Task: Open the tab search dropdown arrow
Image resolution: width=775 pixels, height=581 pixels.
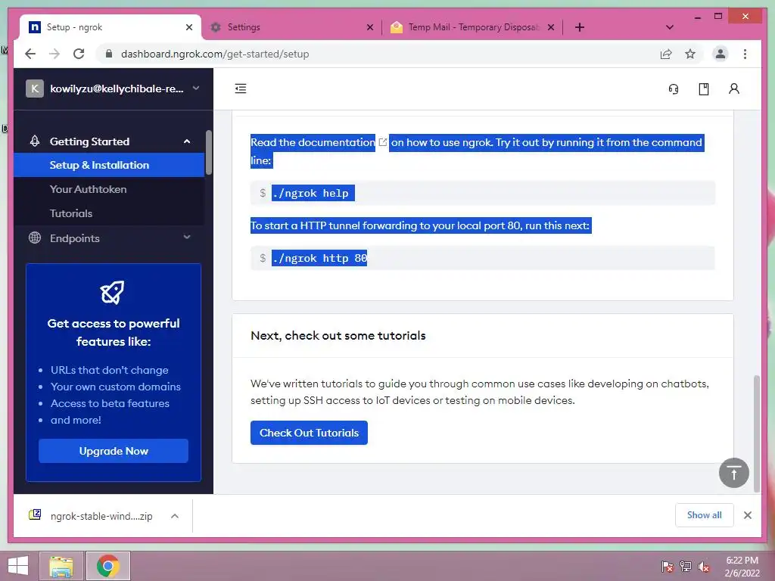Action: tap(670, 27)
